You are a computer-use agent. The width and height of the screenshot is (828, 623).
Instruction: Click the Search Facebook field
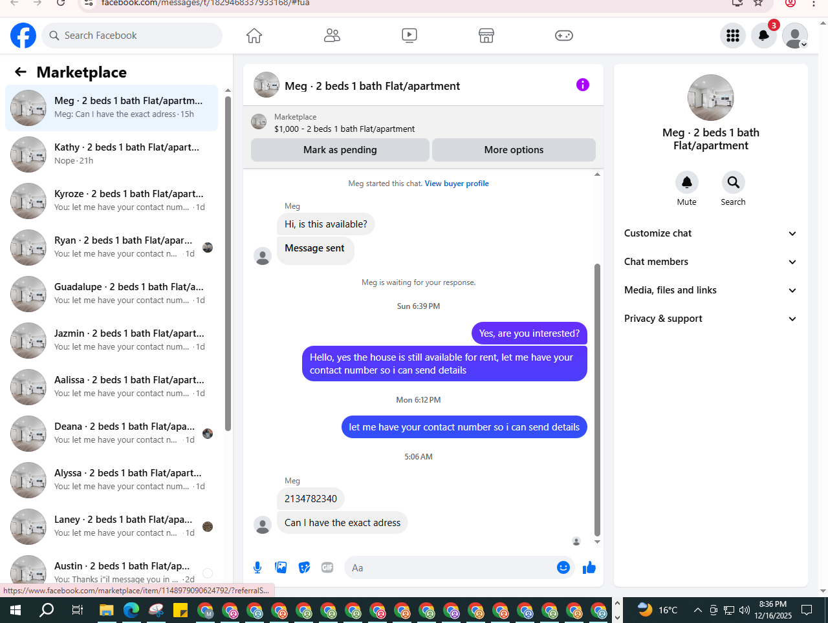tap(132, 36)
